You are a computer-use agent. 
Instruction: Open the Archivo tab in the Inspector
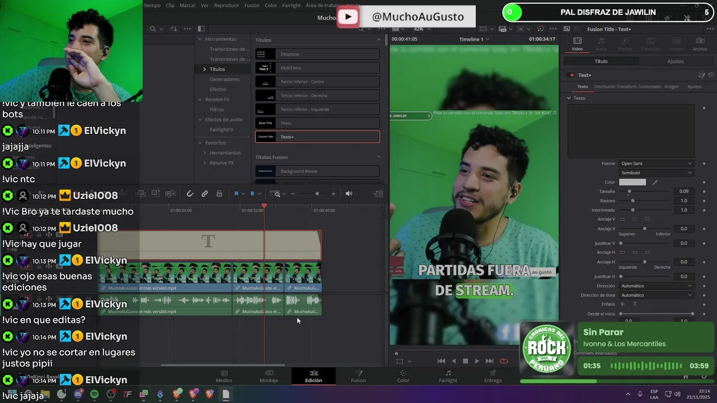tap(700, 44)
